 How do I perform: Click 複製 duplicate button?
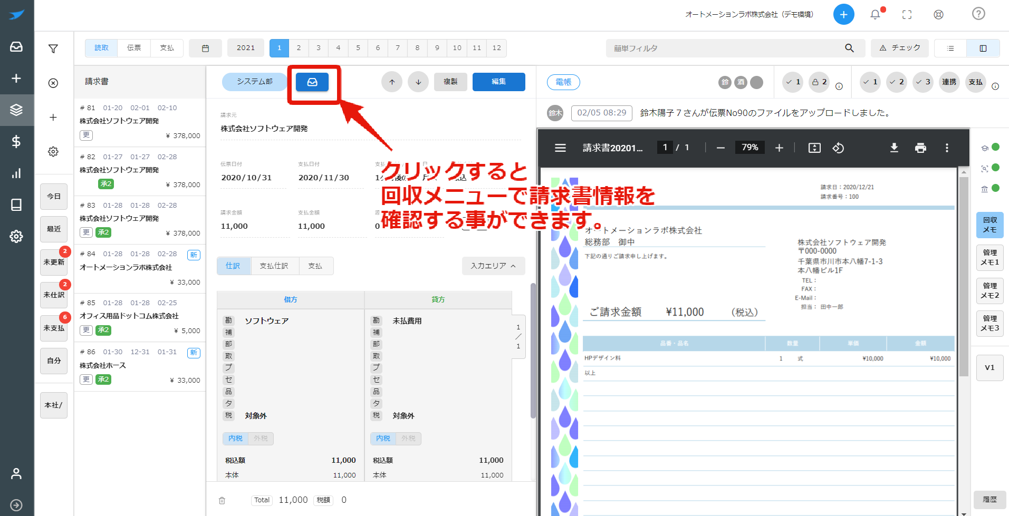(450, 82)
